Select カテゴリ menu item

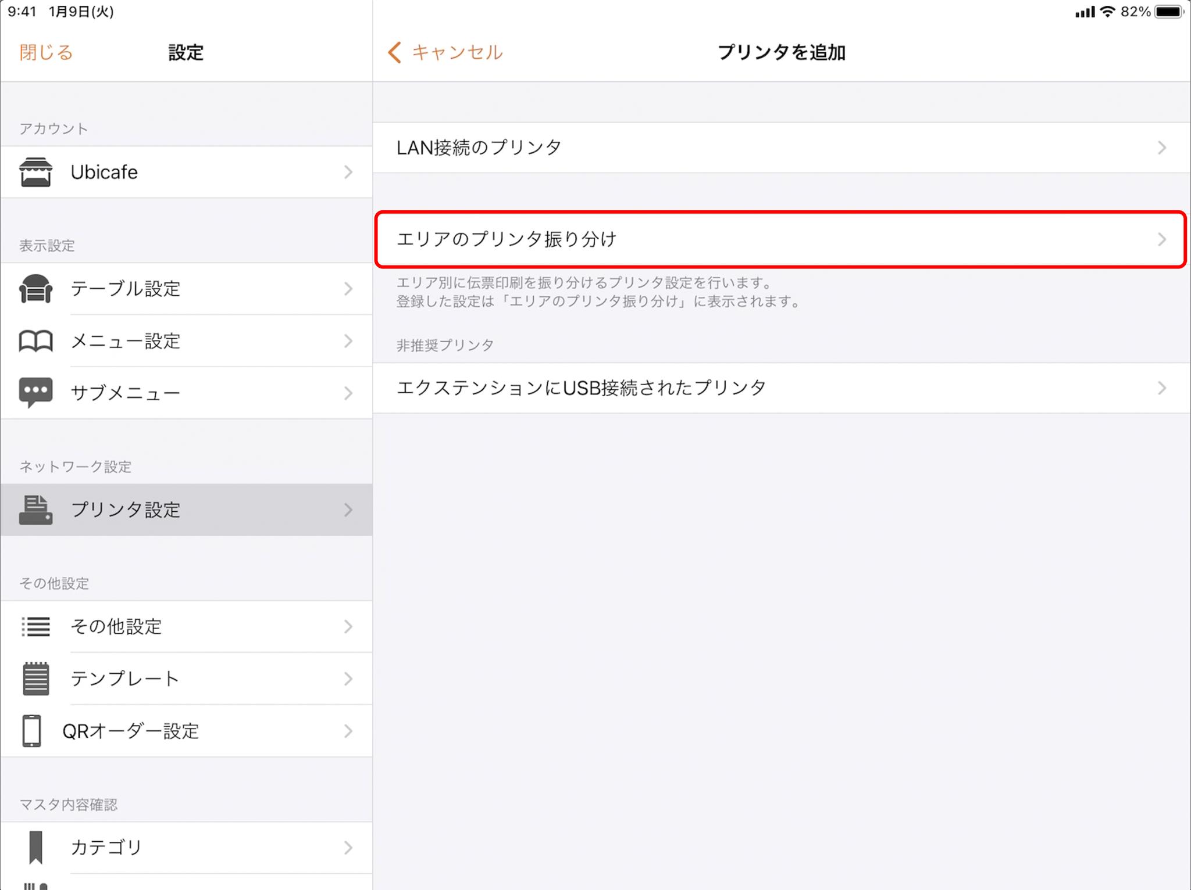coord(186,848)
